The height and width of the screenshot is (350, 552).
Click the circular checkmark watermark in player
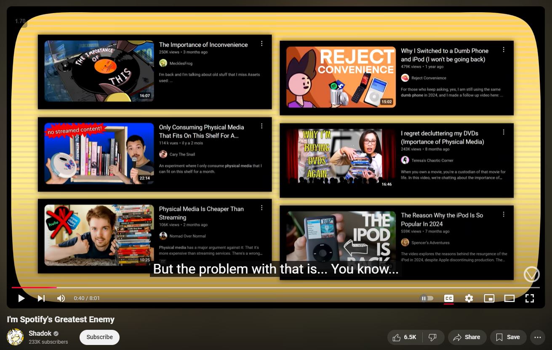click(x=531, y=274)
